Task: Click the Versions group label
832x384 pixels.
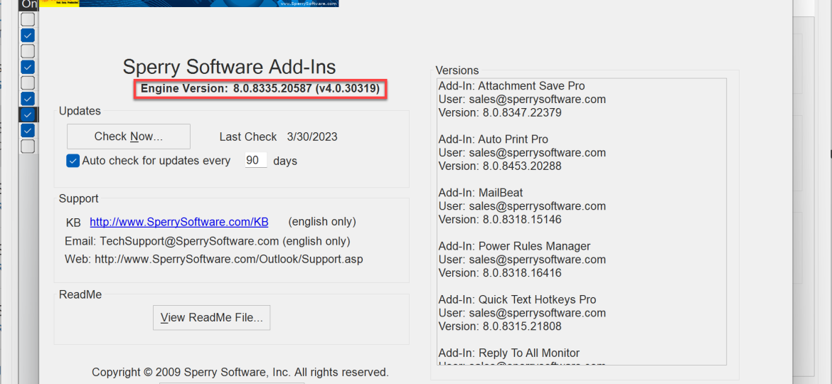Action: coord(457,70)
